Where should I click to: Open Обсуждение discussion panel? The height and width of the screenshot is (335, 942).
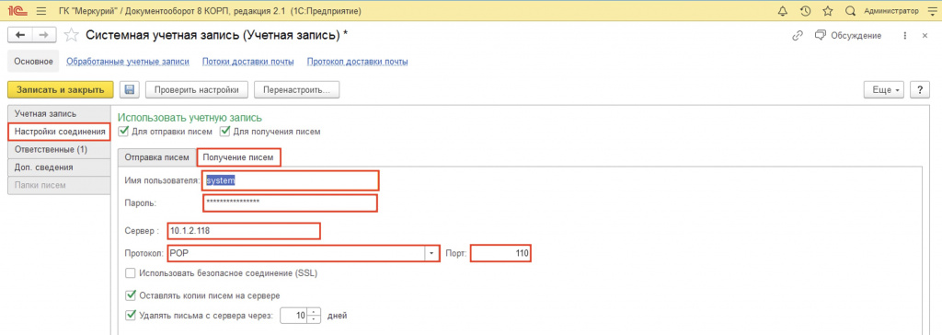pyautogui.click(x=849, y=36)
